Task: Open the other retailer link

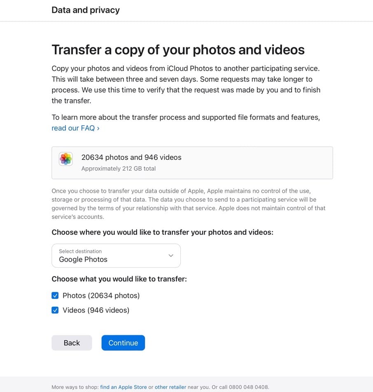Action: point(170,387)
